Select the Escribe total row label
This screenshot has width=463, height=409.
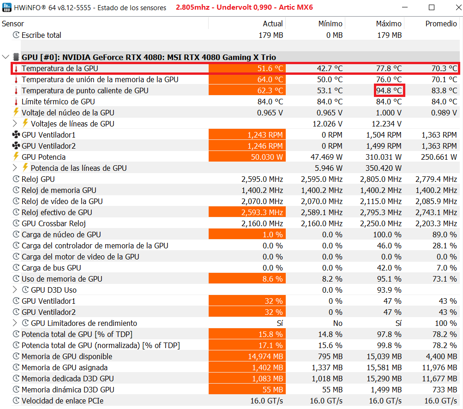[42, 35]
